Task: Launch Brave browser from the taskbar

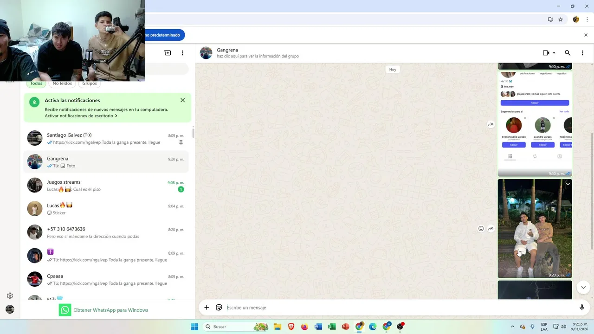Action: pyautogui.click(x=291, y=327)
